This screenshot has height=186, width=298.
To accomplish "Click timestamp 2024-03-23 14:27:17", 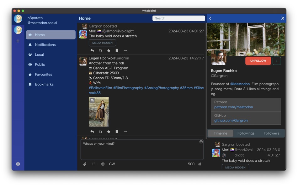I will [186, 58].
